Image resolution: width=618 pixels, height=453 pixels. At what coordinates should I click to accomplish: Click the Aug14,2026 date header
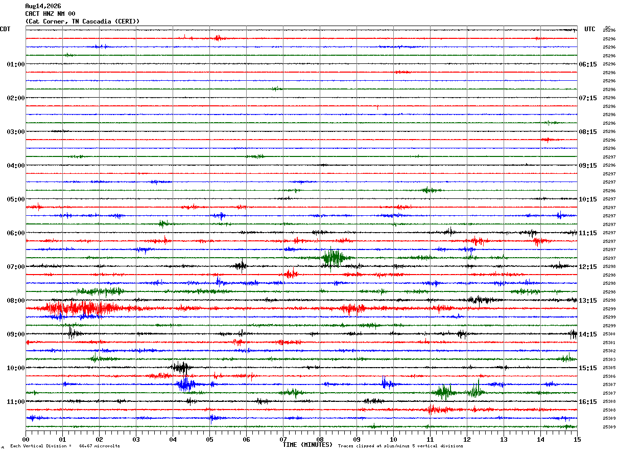point(43,6)
